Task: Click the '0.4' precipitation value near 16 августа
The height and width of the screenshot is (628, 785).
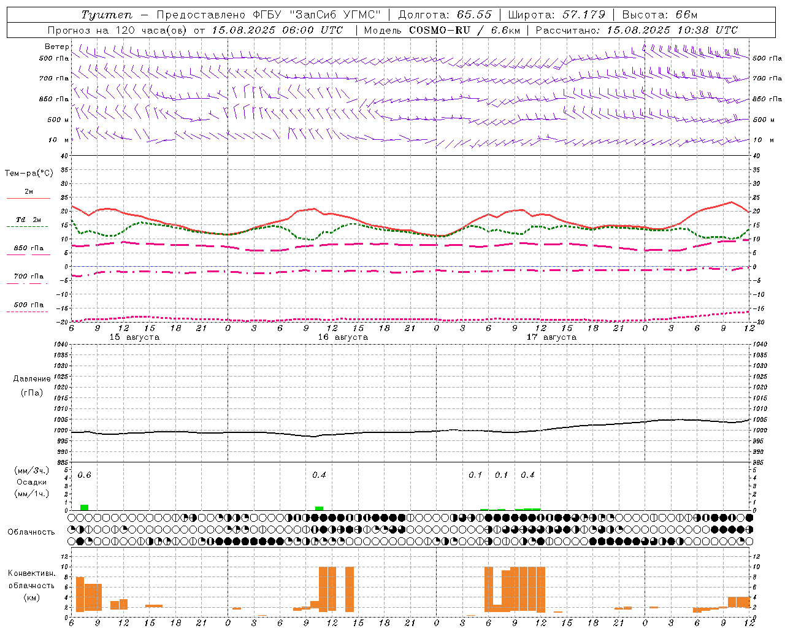Action: pyautogui.click(x=319, y=475)
